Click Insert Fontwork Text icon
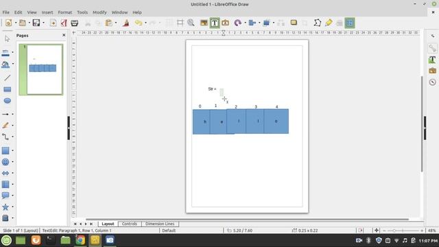The height and width of the screenshot is (247, 439). coord(226,23)
